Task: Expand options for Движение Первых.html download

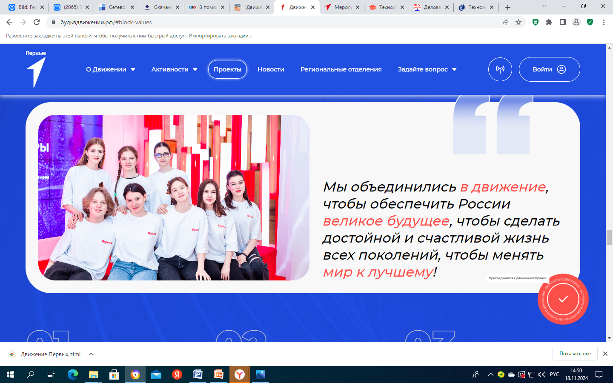Action: 91,354
